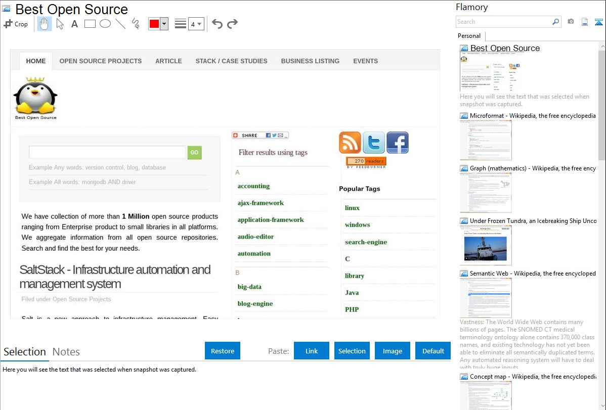The height and width of the screenshot is (410, 606).
Task: Click the Paste Default button
Action: 433,351
